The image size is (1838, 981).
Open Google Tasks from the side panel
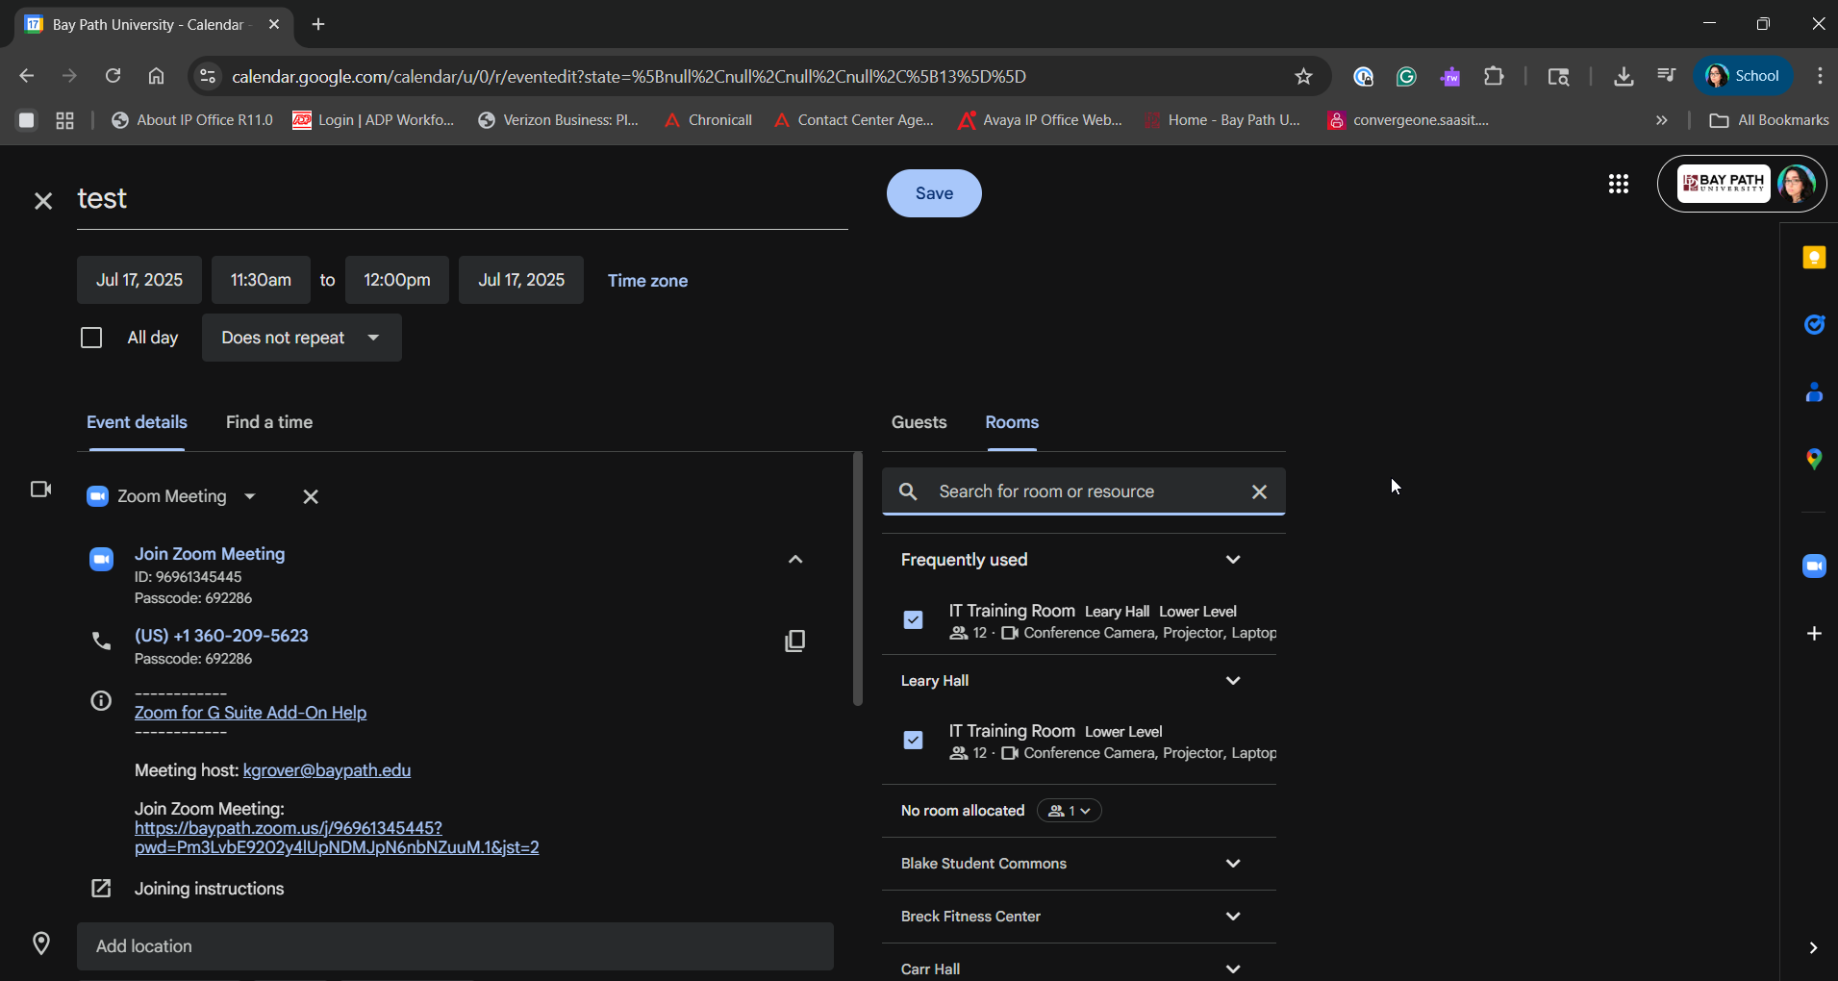1814,325
